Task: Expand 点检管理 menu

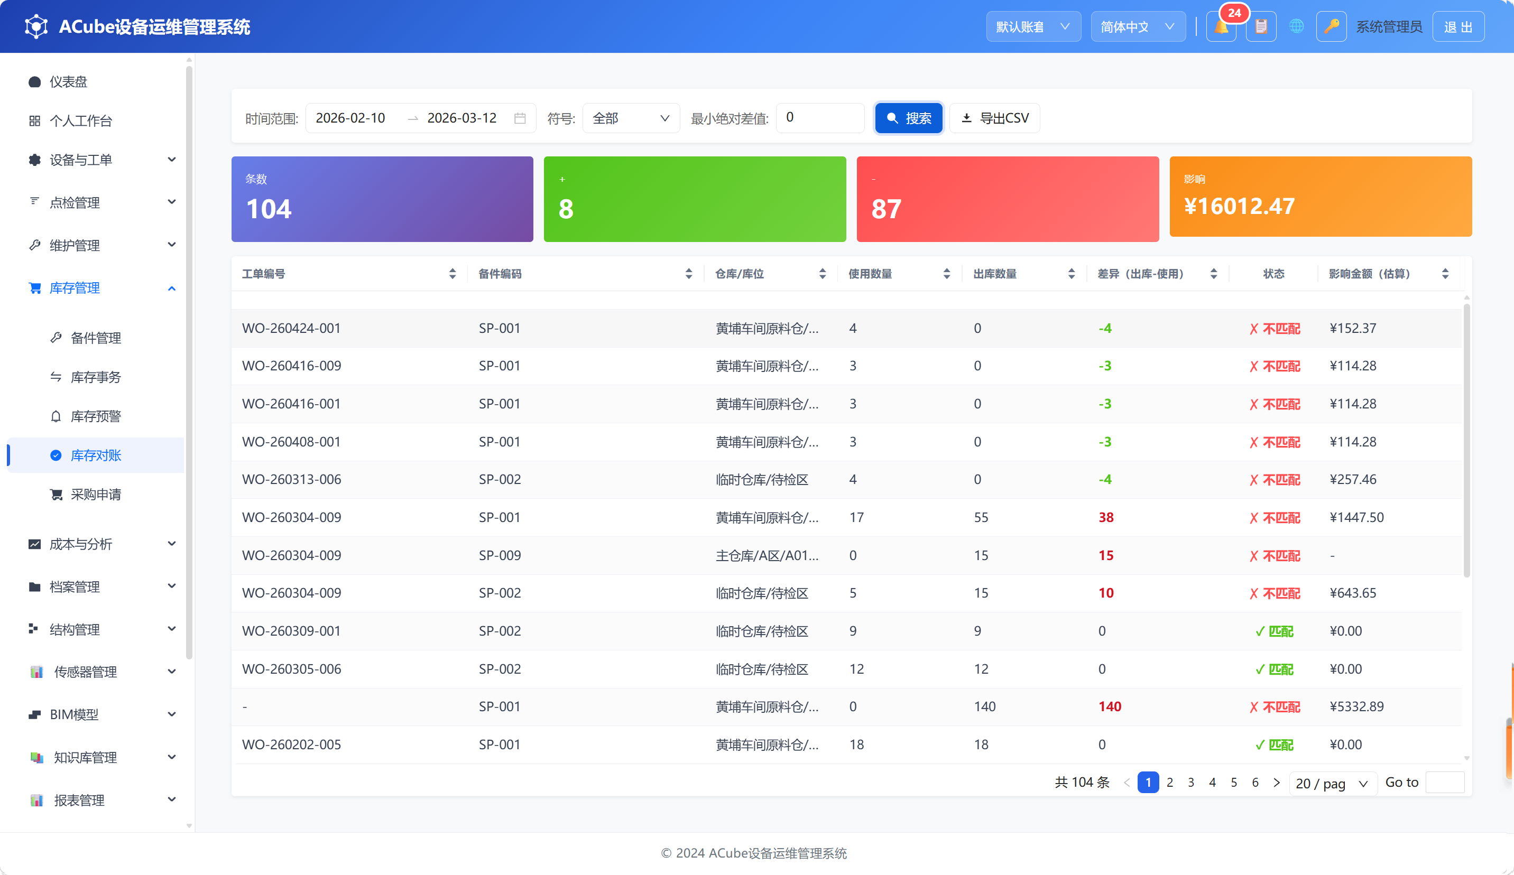Action: point(96,202)
